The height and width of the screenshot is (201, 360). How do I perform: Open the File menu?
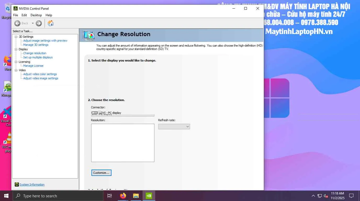coord(15,15)
